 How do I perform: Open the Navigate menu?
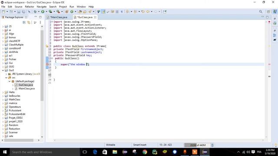coord(42,7)
